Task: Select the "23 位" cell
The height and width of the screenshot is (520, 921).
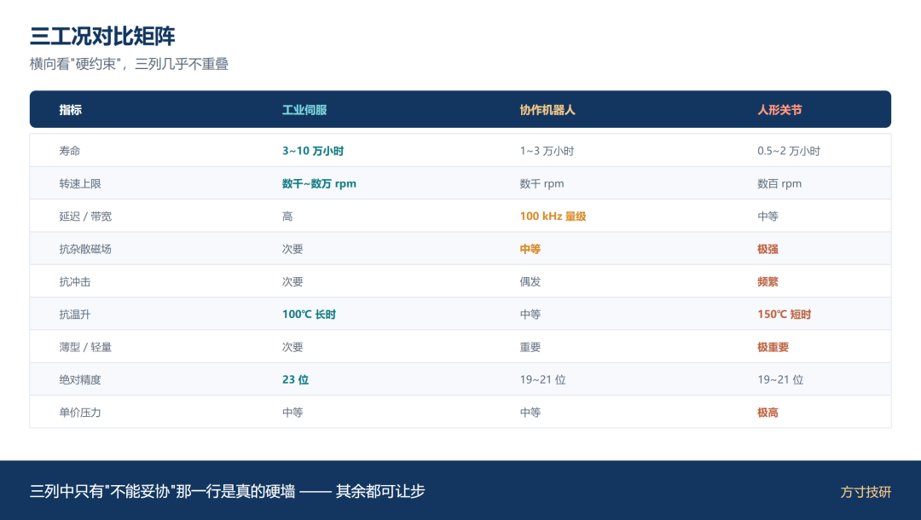Action: coord(295,379)
